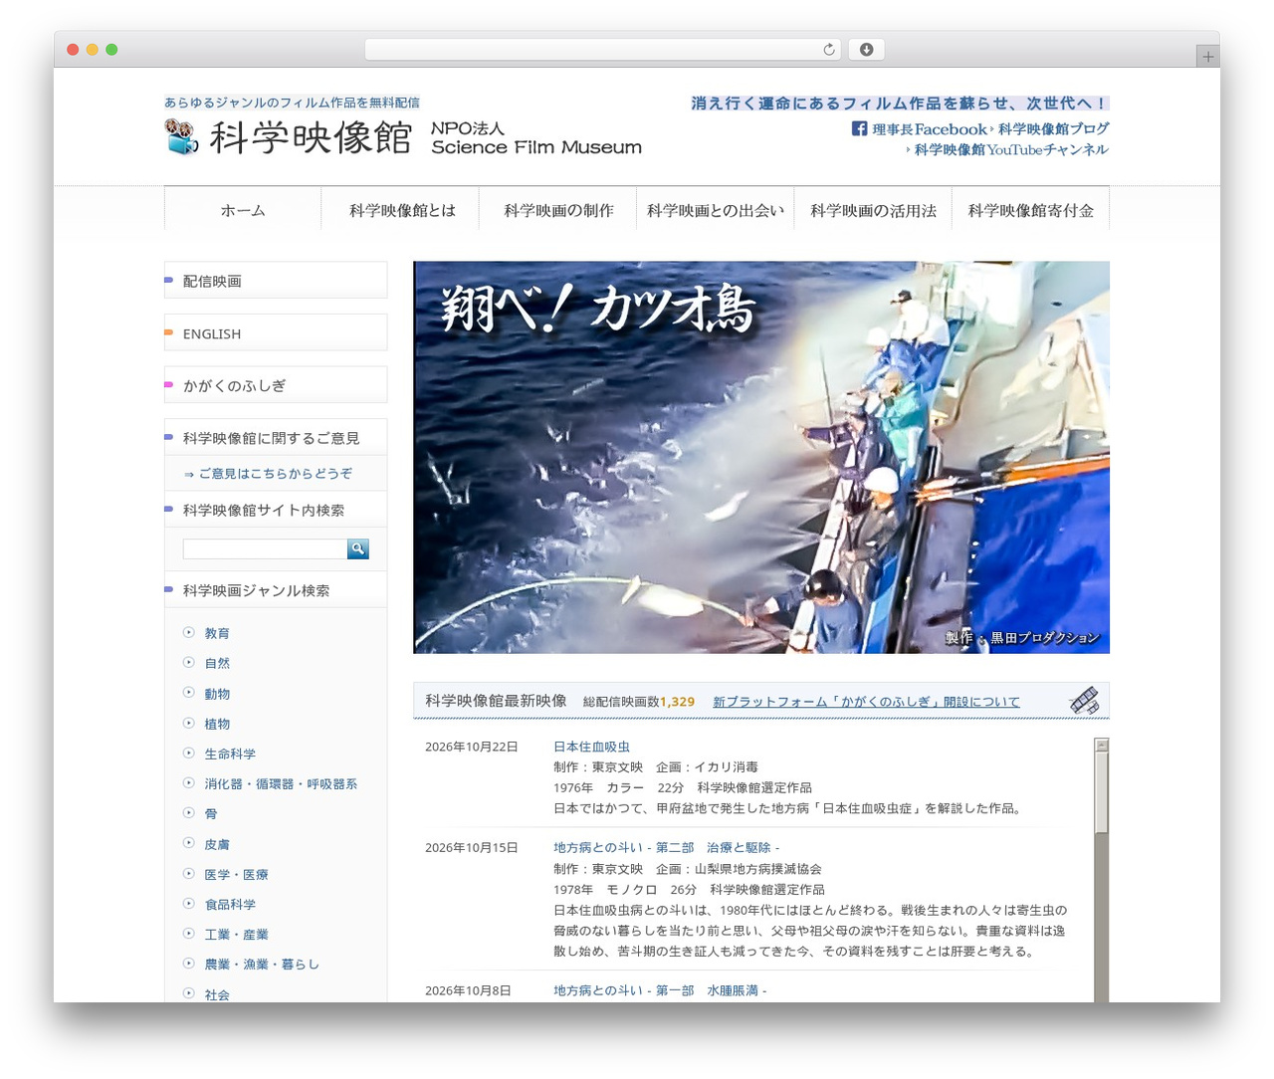
Task: Click the news list scrollbar up arrow
Action: (x=1101, y=745)
